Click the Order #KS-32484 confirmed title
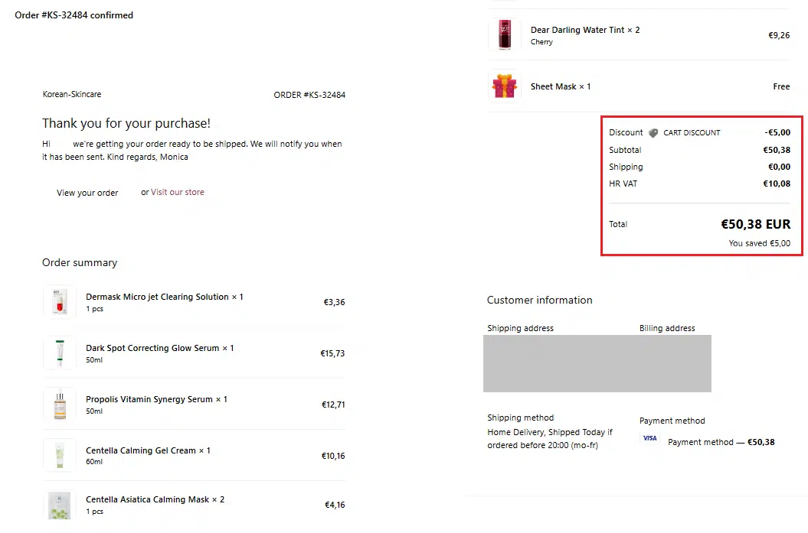The image size is (808, 533). [74, 15]
